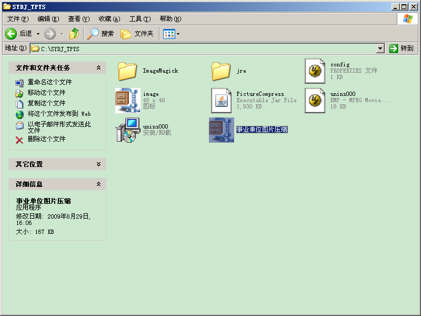Click the address bar path C:\SYDJ_TPYS

[60, 49]
